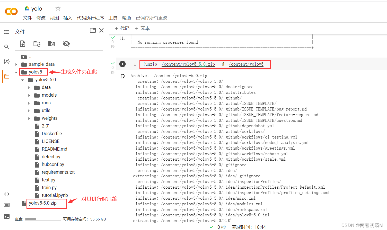Collapse the yolov5-5.0 folder
The image size is (387, 230).
[x=22, y=80]
